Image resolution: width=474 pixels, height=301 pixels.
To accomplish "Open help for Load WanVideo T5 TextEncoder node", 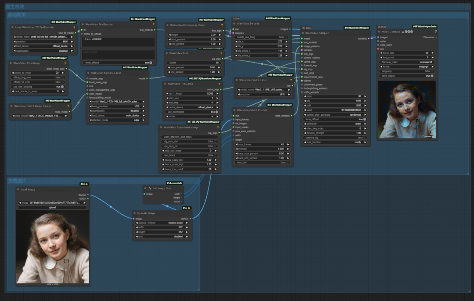I will click(74, 27).
